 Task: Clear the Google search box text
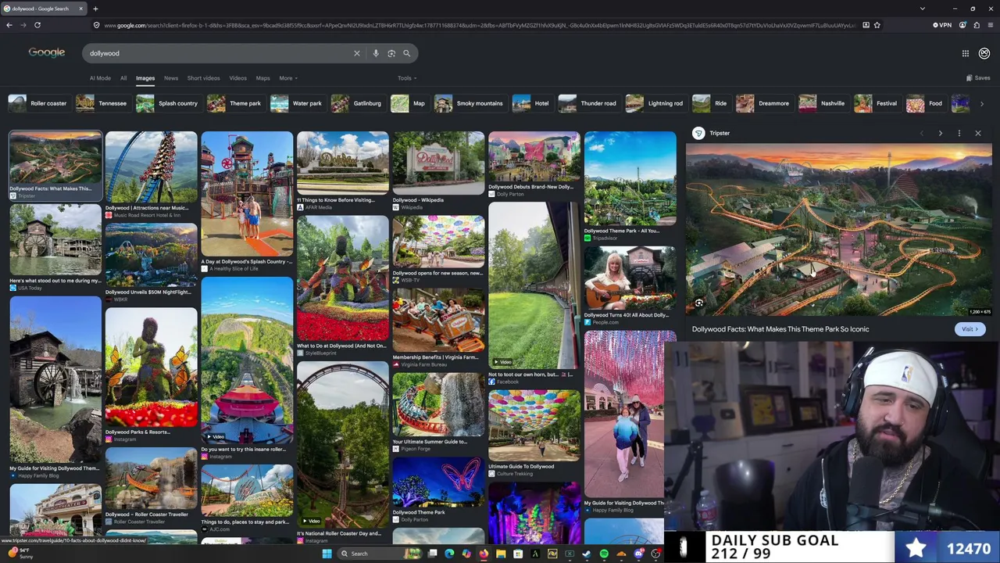click(357, 53)
